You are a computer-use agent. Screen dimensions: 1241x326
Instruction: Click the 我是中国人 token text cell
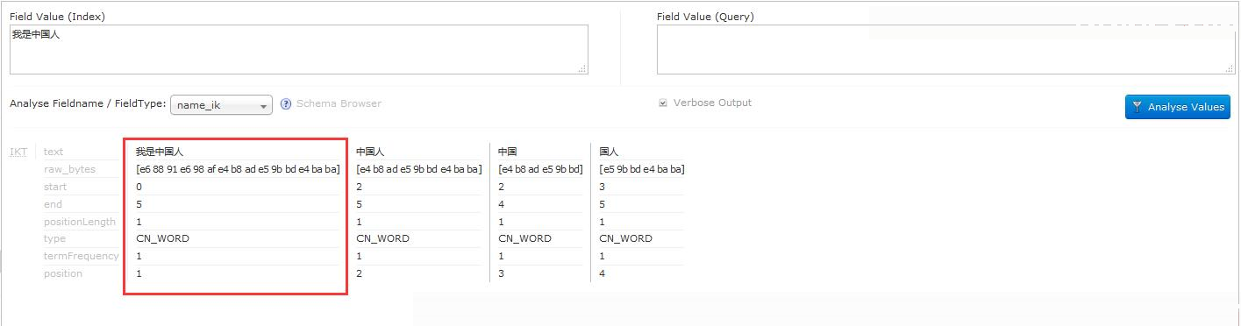tap(160, 152)
